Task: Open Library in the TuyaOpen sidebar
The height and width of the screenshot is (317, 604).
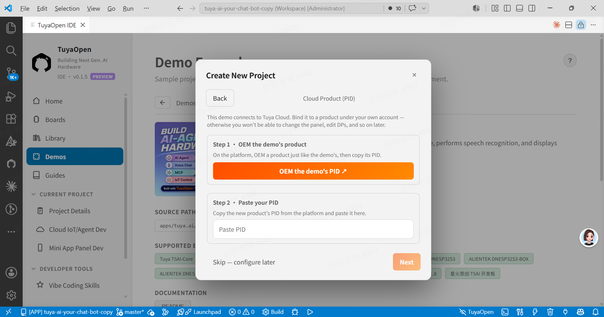Action: click(75, 138)
